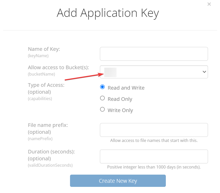
Task: Enable the Write Only radio button
Action: (x=102, y=110)
